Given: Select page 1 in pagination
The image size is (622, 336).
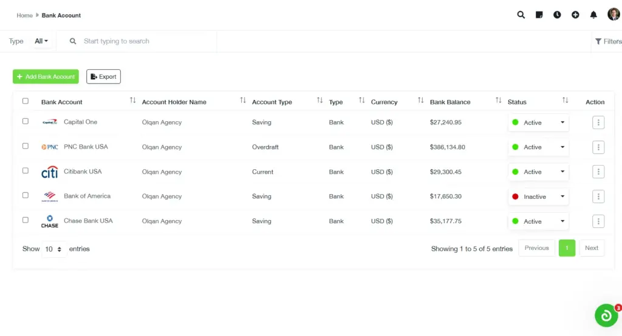Looking at the screenshot, I should tap(567, 248).
